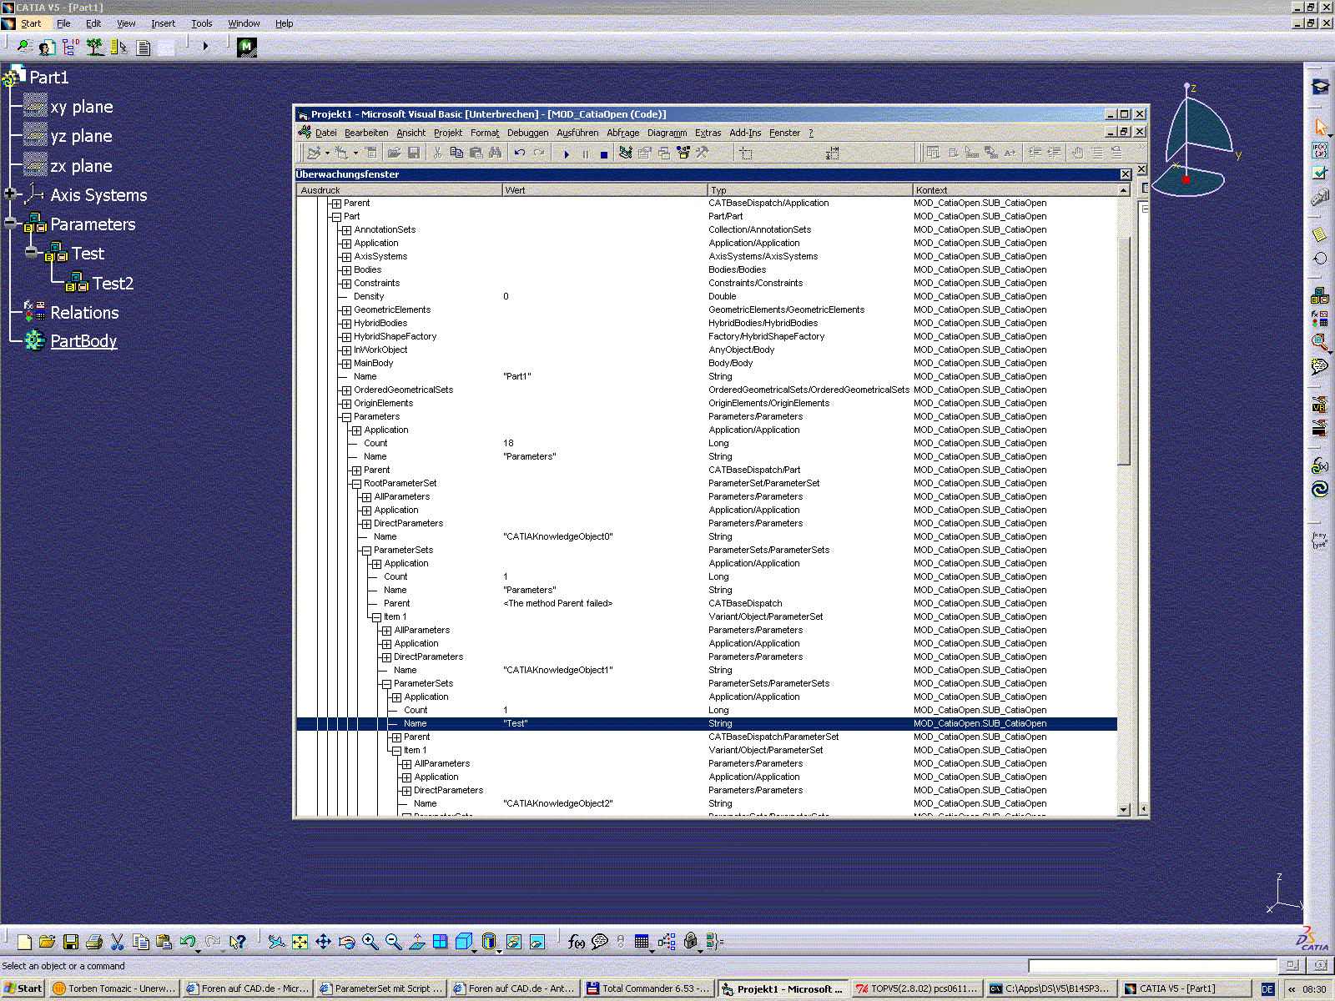1335x1001 pixels.
Task: Expand the AnnotationSets row in watch window
Action: [346, 230]
